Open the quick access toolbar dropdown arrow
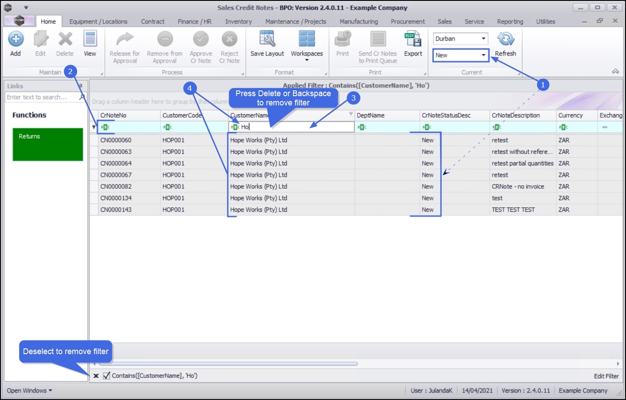 26,7
